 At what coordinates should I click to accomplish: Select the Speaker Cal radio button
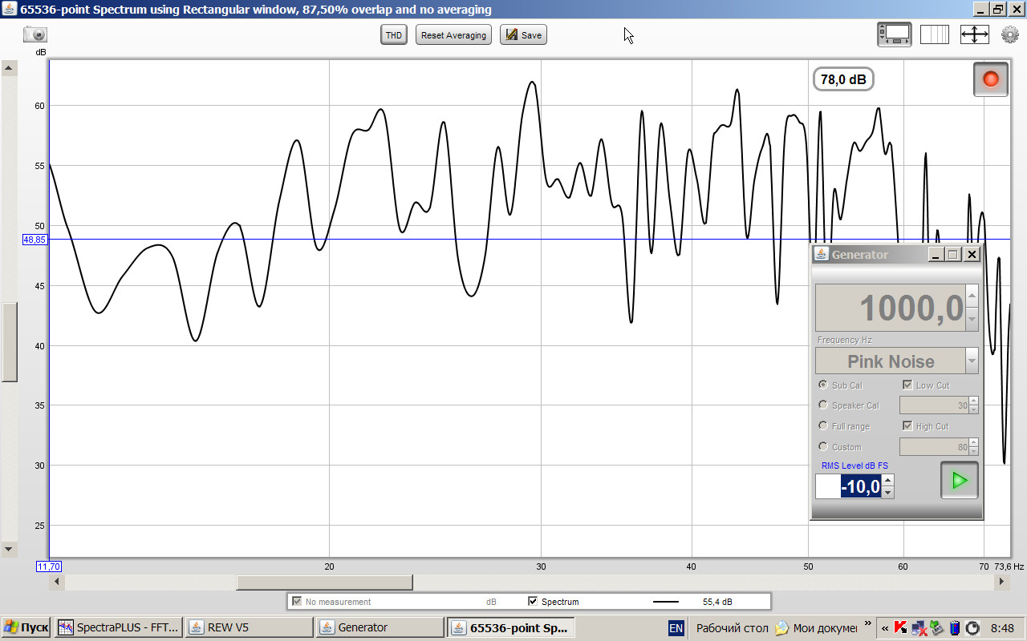(823, 405)
